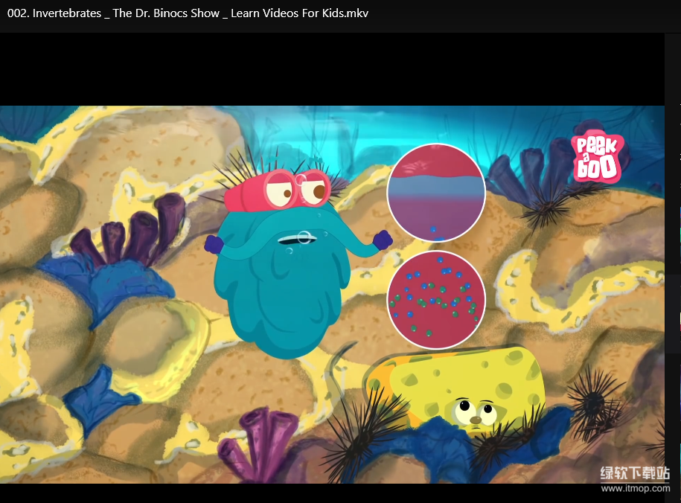
Task: Click the video frame to toggle playback
Action: 332,294
